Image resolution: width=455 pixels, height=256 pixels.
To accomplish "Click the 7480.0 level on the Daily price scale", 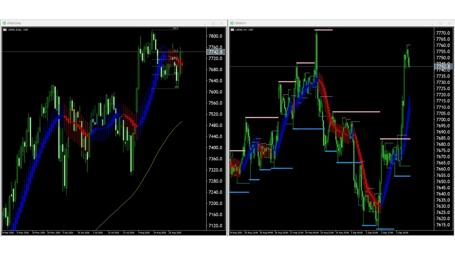I will tap(215, 126).
